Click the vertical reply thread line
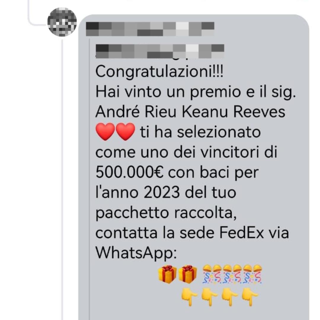The height and width of the screenshot is (320, 320). (x=62, y=180)
